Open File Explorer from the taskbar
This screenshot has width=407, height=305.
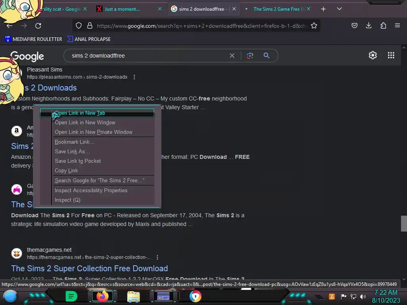[134, 296]
